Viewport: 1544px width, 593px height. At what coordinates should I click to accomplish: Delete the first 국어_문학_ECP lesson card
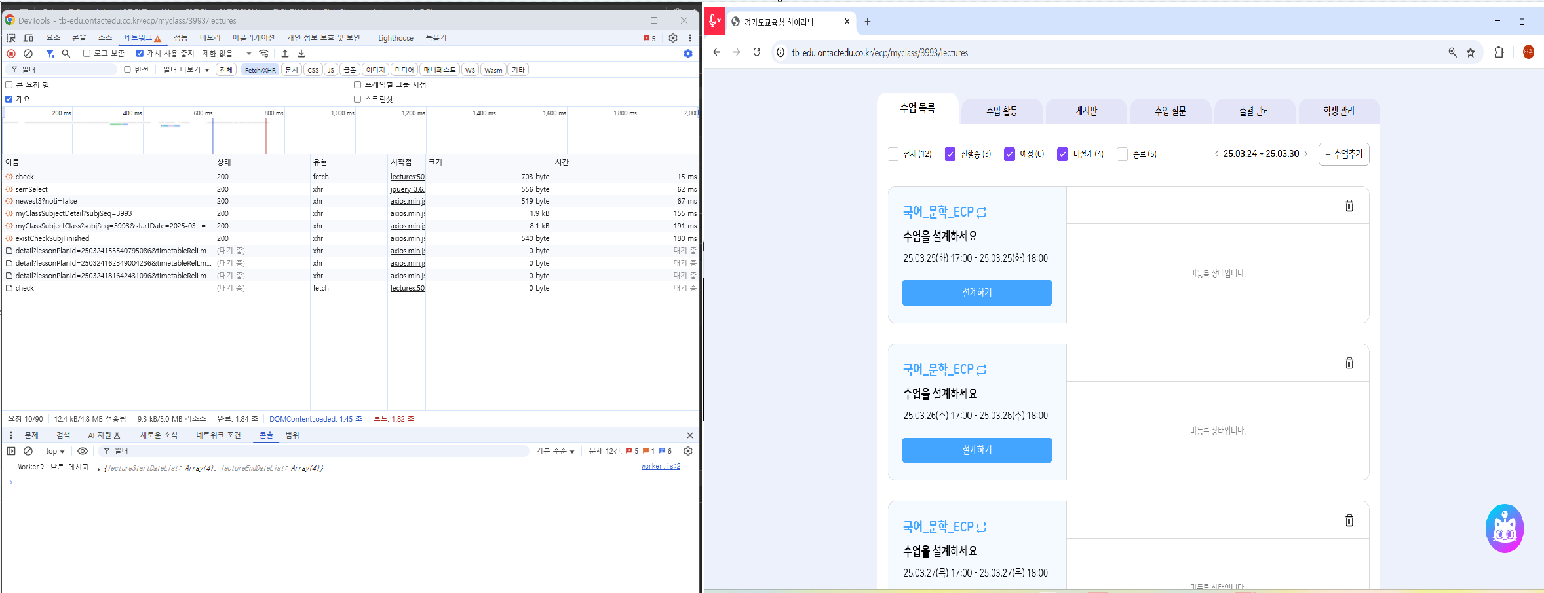click(1349, 206)
